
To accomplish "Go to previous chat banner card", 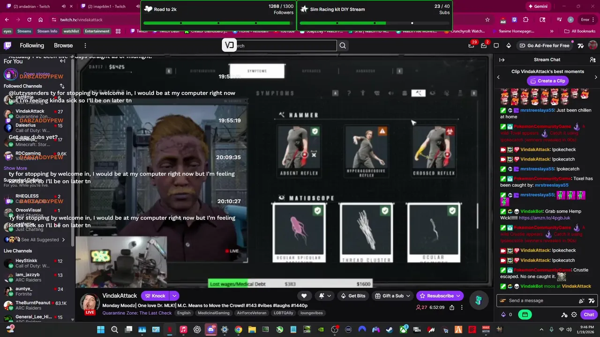I will 498,77.
